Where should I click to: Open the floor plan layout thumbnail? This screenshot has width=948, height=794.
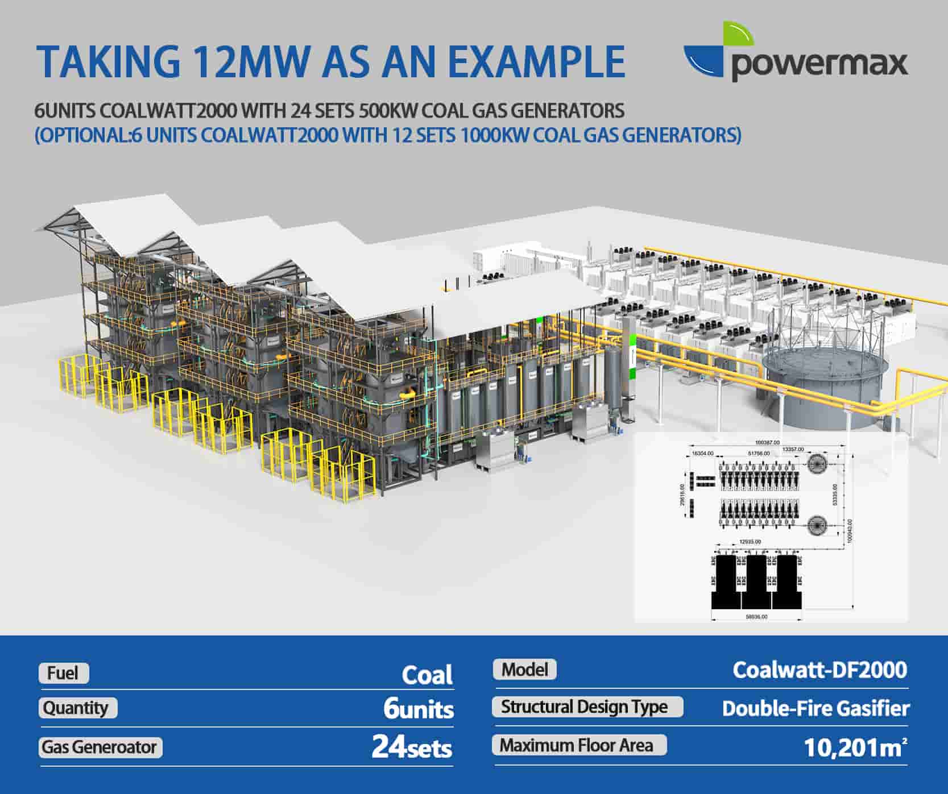[771, 527]
